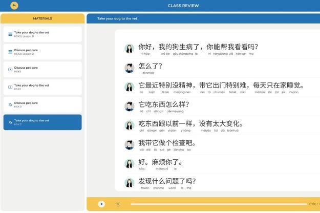This screenshot has width=320, height=213.
Task: Click the male avatar beside 怎么了?
Action: click(130, 68)
